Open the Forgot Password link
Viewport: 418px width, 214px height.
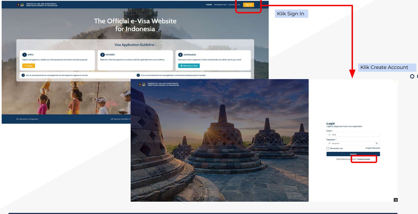(373, 148)
